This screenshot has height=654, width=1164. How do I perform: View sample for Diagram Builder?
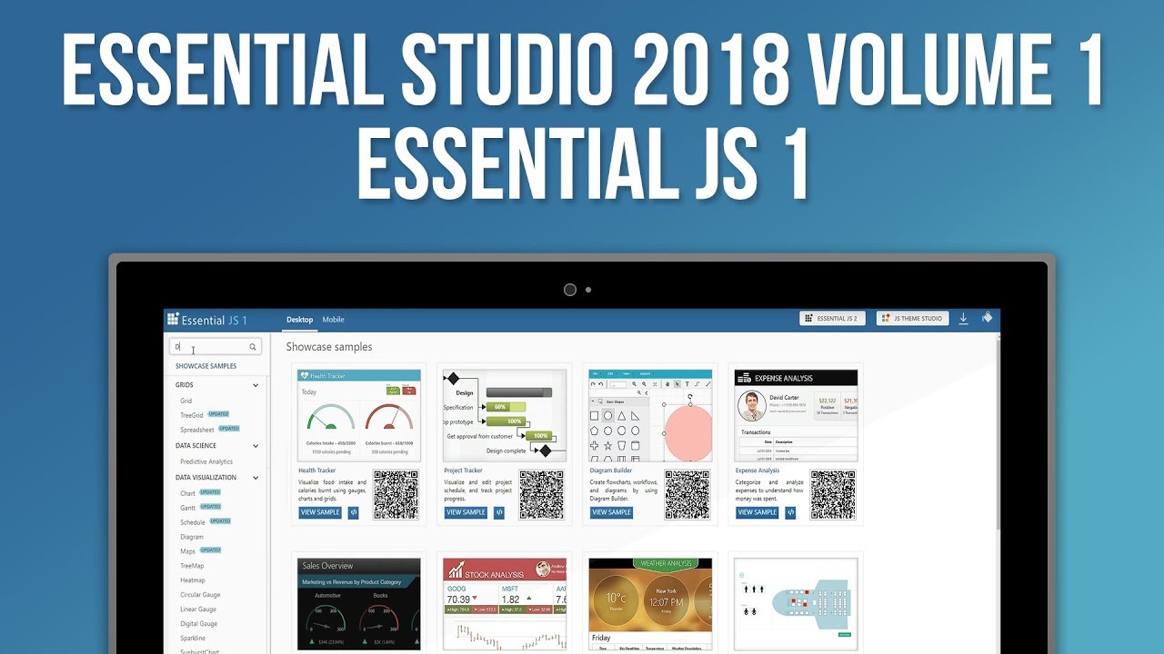[x=611, y=512]
